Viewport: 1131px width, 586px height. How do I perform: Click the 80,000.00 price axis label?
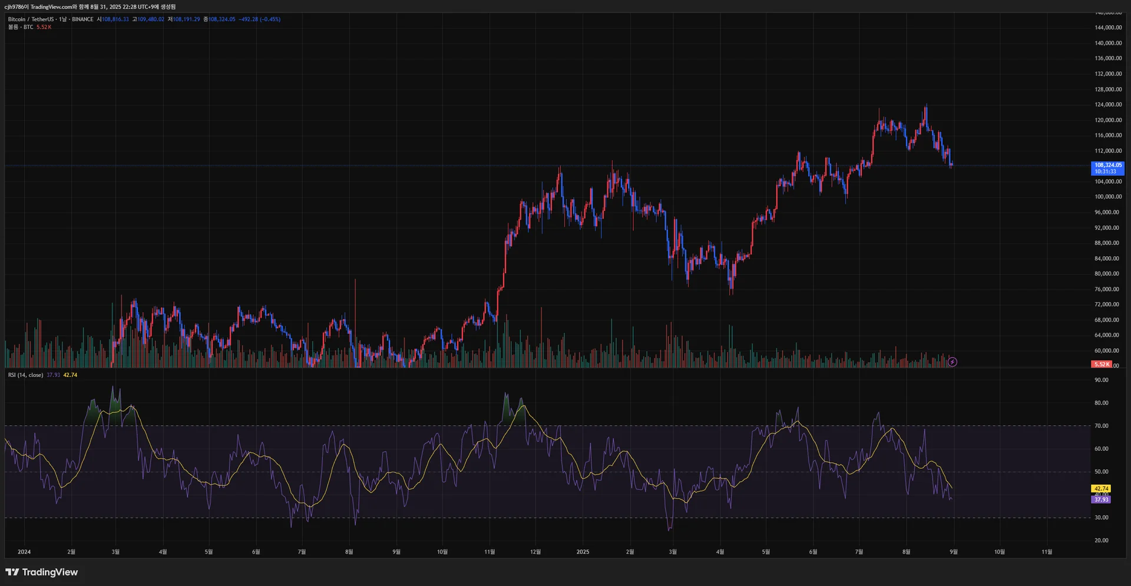1107,274
